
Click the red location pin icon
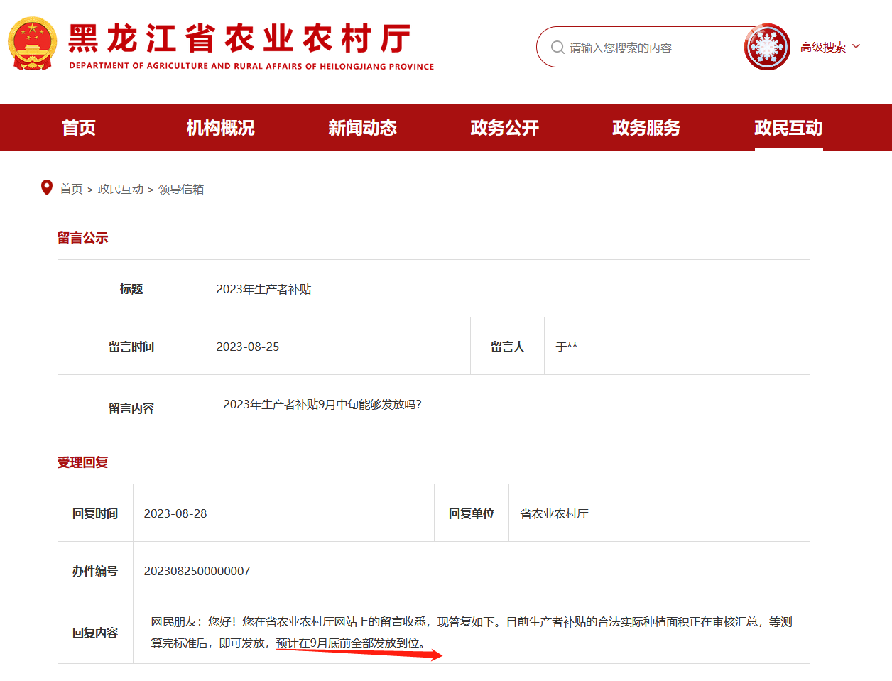47,187
